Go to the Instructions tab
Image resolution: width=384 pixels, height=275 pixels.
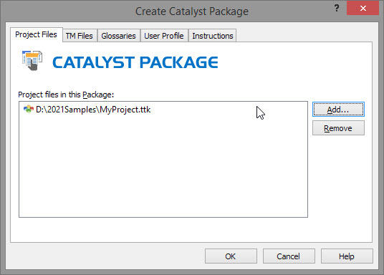pos(212,36)
